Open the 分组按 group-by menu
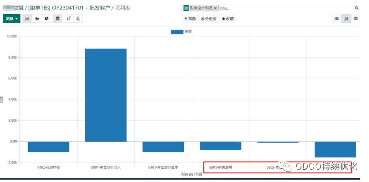369x182 pixels. (209, 19)
